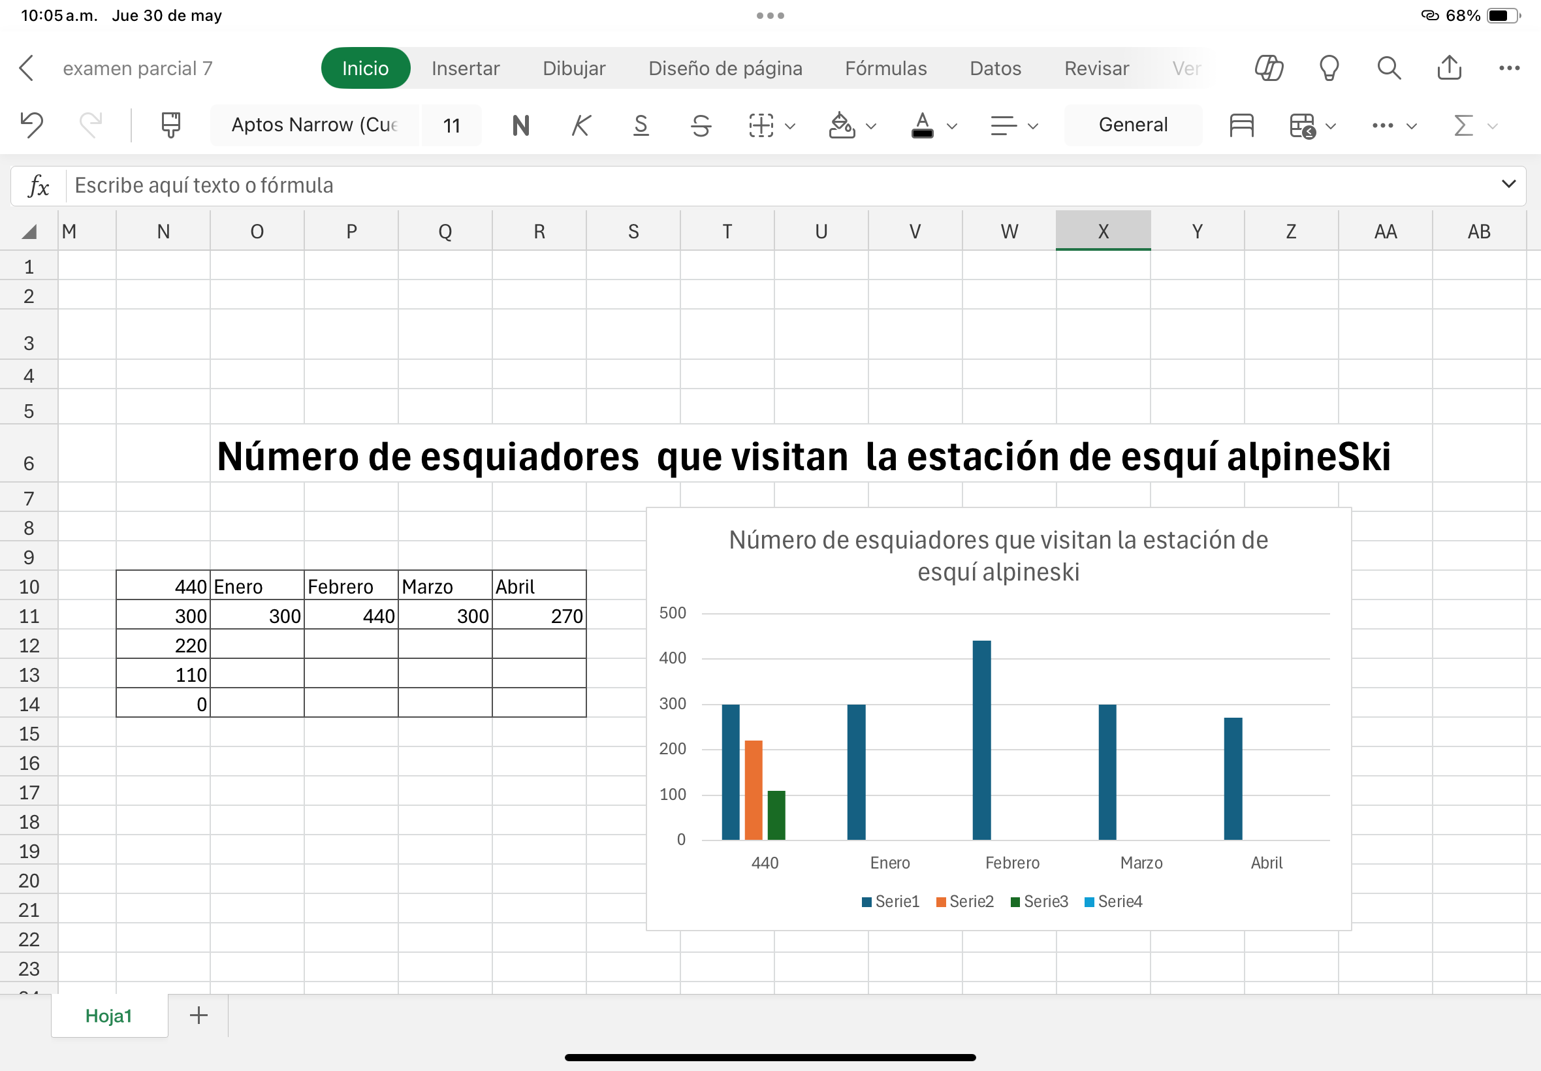The image size is (1541, 1071).
Task: Open the Fórmulas ribbon tab
Action: tap(885, 68)
